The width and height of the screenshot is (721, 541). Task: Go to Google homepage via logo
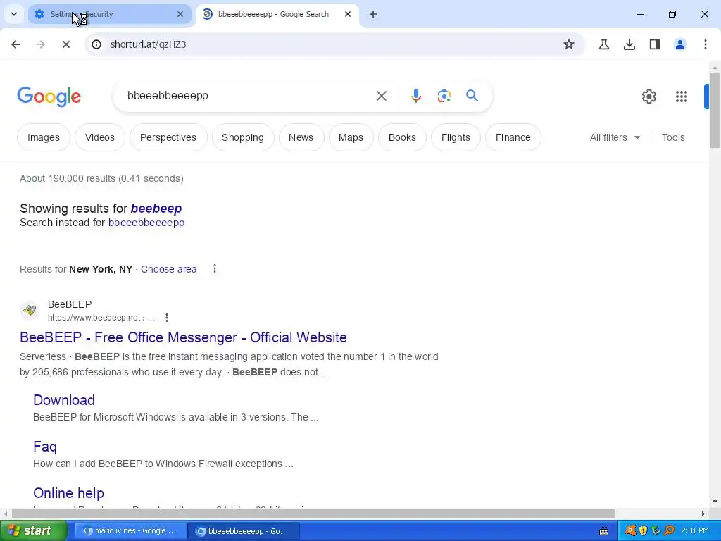(x=49, y=97)
